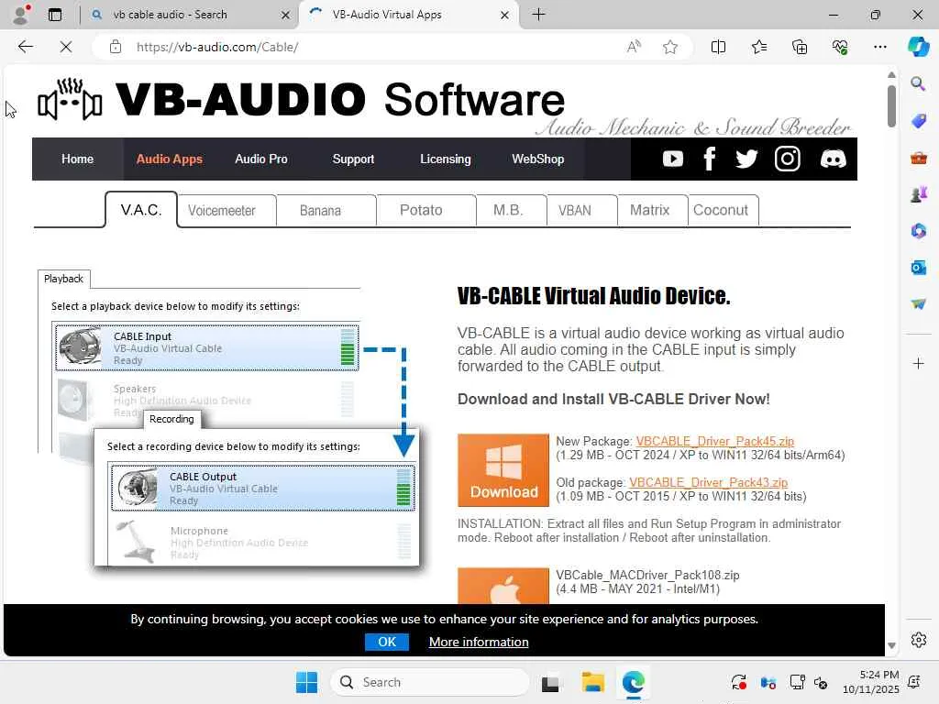Open Audio Pro nav item
This screenshot has width=939, height=704.
point(261,159)
